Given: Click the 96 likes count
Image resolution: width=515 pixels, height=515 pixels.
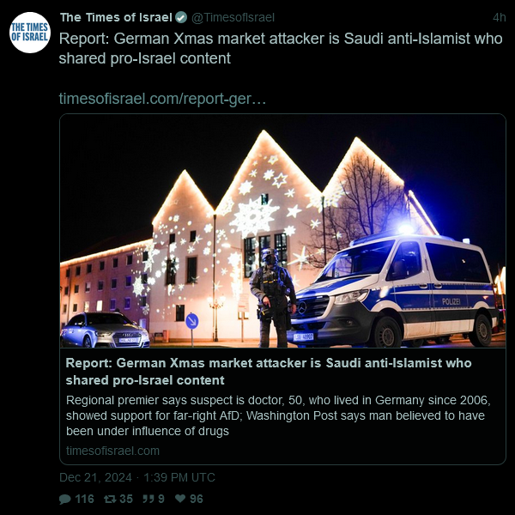Looking at the screenshot, I should pos(196,499).
